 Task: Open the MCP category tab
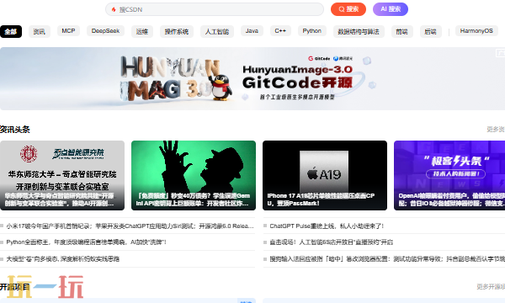[68, 31]
